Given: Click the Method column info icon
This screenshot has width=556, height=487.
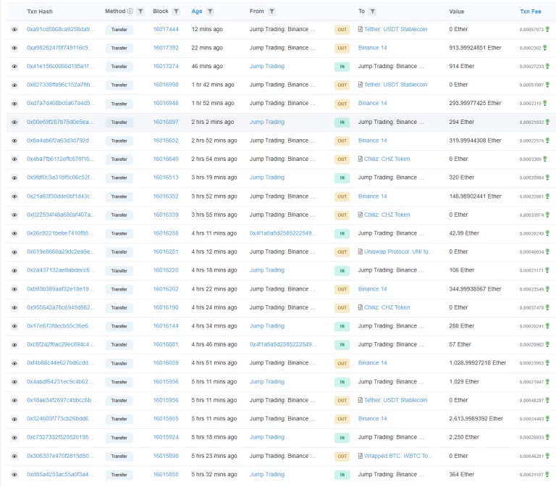Looking at the screenshot, I should tap(130, 12).
